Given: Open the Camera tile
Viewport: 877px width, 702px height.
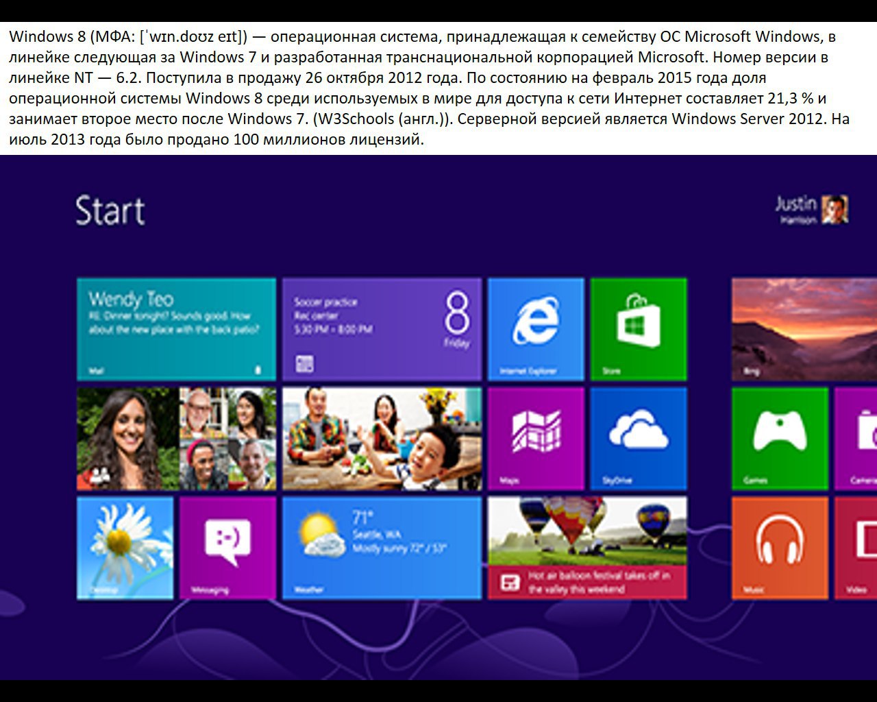Looking at the screenshot, I should click(856, 439).
